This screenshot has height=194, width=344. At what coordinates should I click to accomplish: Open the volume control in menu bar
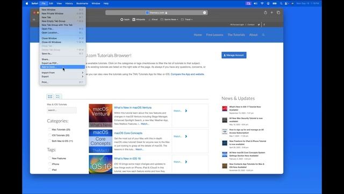point(256,3)
